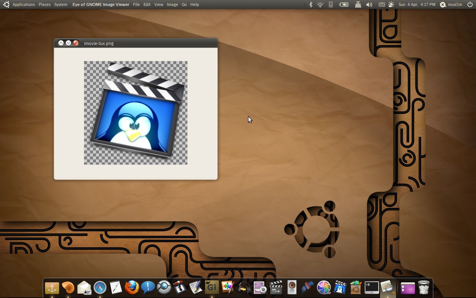
Task: Open the speaker box music app in dock
Action: click(292, 288)
